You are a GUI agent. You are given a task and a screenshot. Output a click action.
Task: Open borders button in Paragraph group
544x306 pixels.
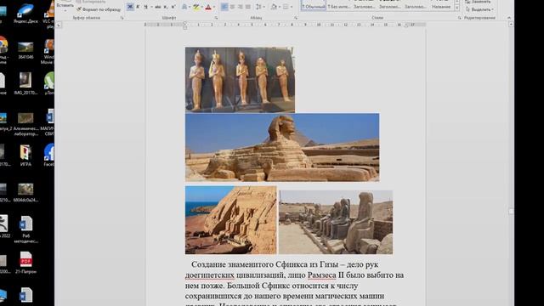286,7
